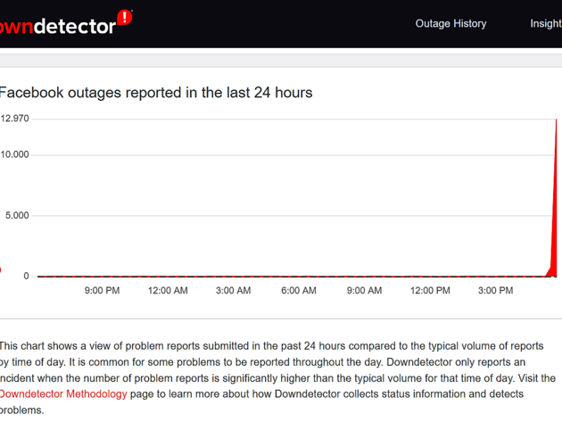Click the 12:00 PM time label
The image size is (562, 422).
[430, 291]
